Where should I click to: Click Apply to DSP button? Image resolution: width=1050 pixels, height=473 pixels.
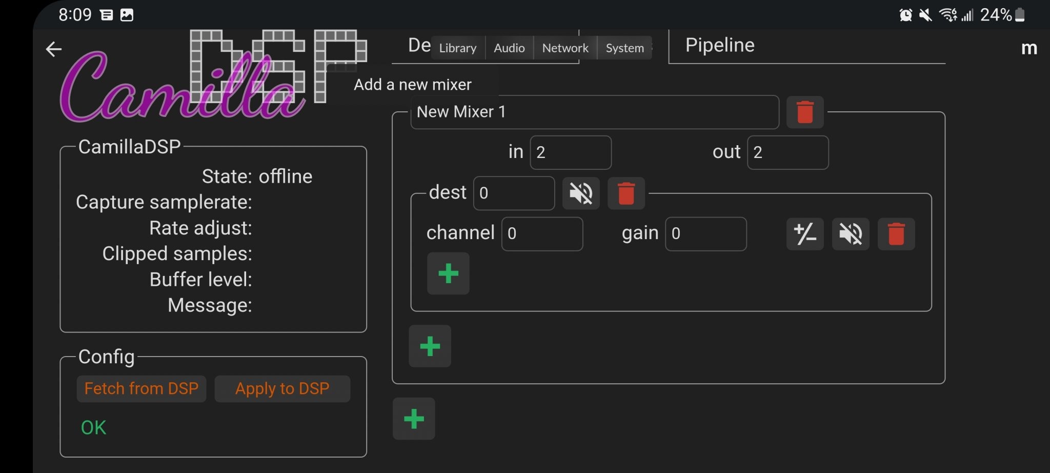pyautogui.click(x=282, y=389)
